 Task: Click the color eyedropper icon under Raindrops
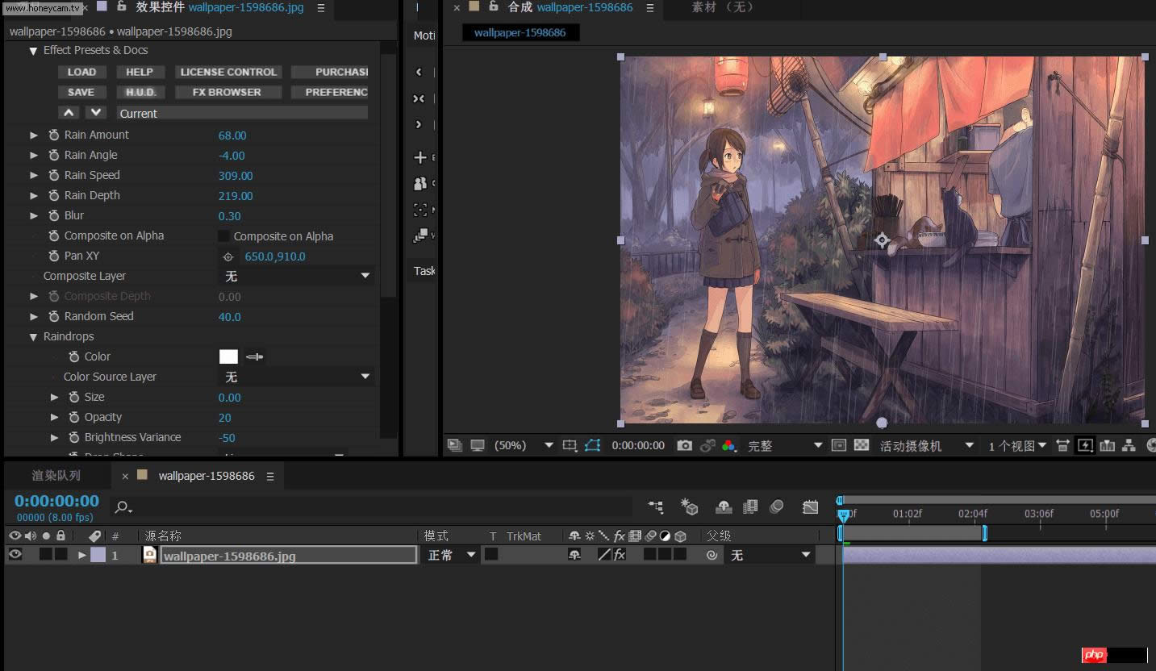click(255, 356)
